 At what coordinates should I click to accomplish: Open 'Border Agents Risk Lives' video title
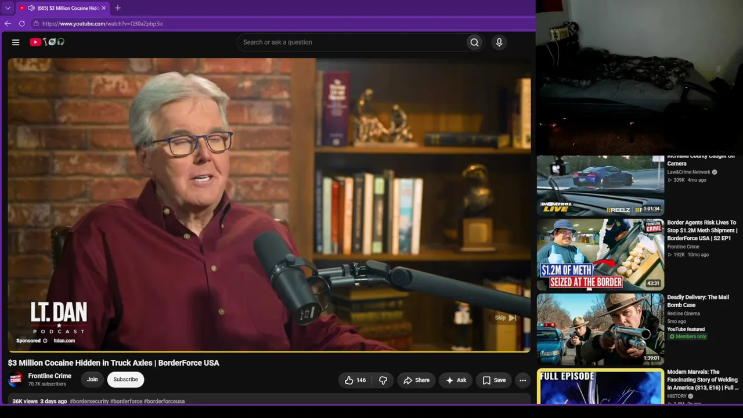point(702,230)
